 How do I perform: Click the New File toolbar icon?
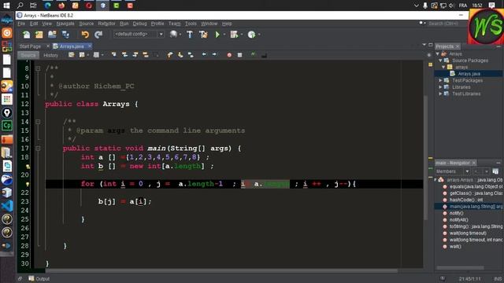point(26,35)
